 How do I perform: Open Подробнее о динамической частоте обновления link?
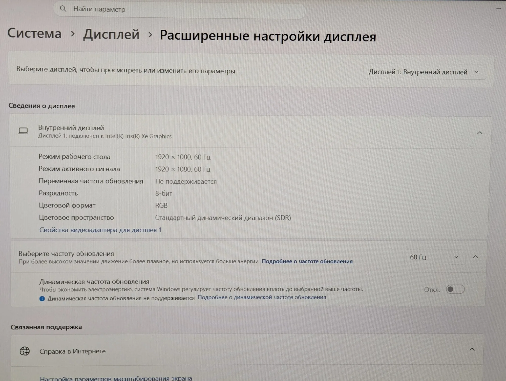[x=262, y=297]
